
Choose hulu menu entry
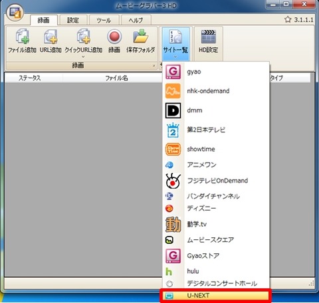tap(216, 271)
